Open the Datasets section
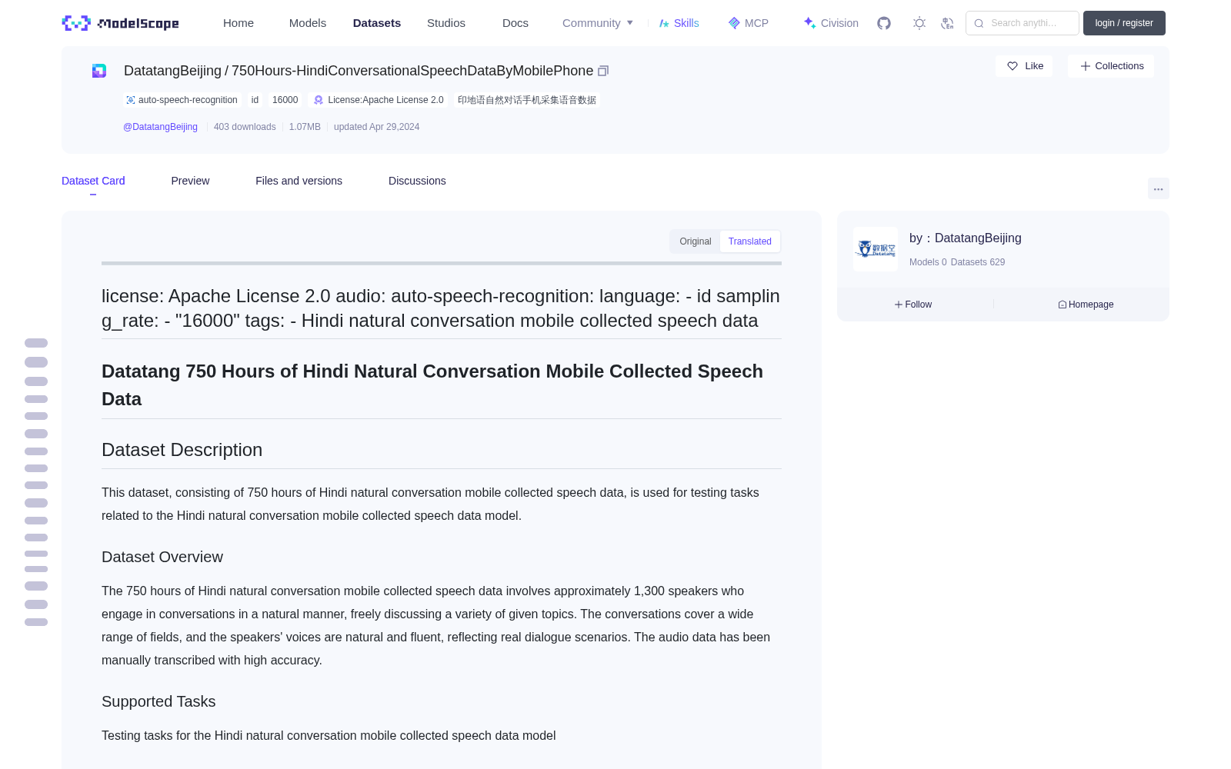The height and width of the screenshot is (769, 1231). tap(377, 23)
